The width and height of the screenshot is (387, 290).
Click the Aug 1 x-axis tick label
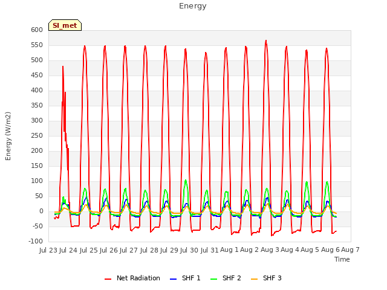point(229,250)
